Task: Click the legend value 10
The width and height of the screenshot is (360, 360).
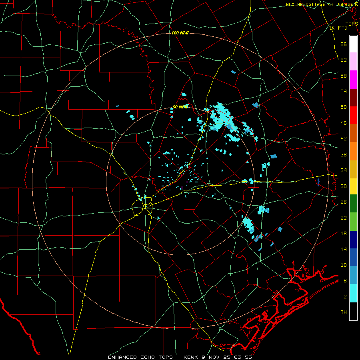Action: pos(344,265)
